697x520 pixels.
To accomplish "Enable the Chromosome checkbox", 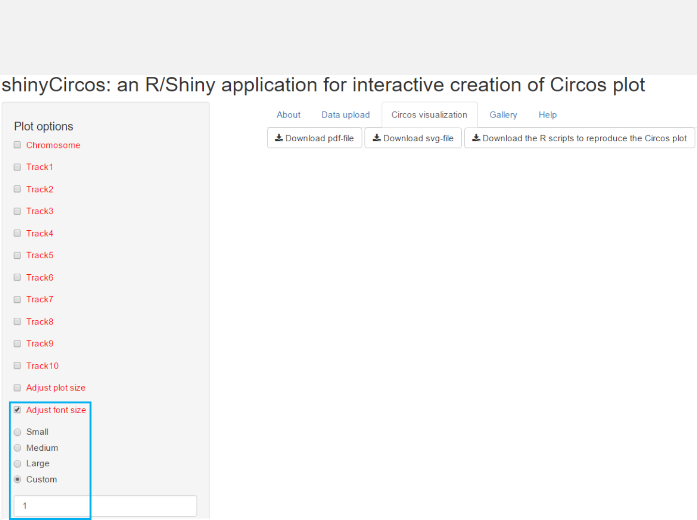I will 17,145.
